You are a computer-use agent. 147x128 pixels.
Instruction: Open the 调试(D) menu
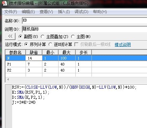[x=81, y=12]
